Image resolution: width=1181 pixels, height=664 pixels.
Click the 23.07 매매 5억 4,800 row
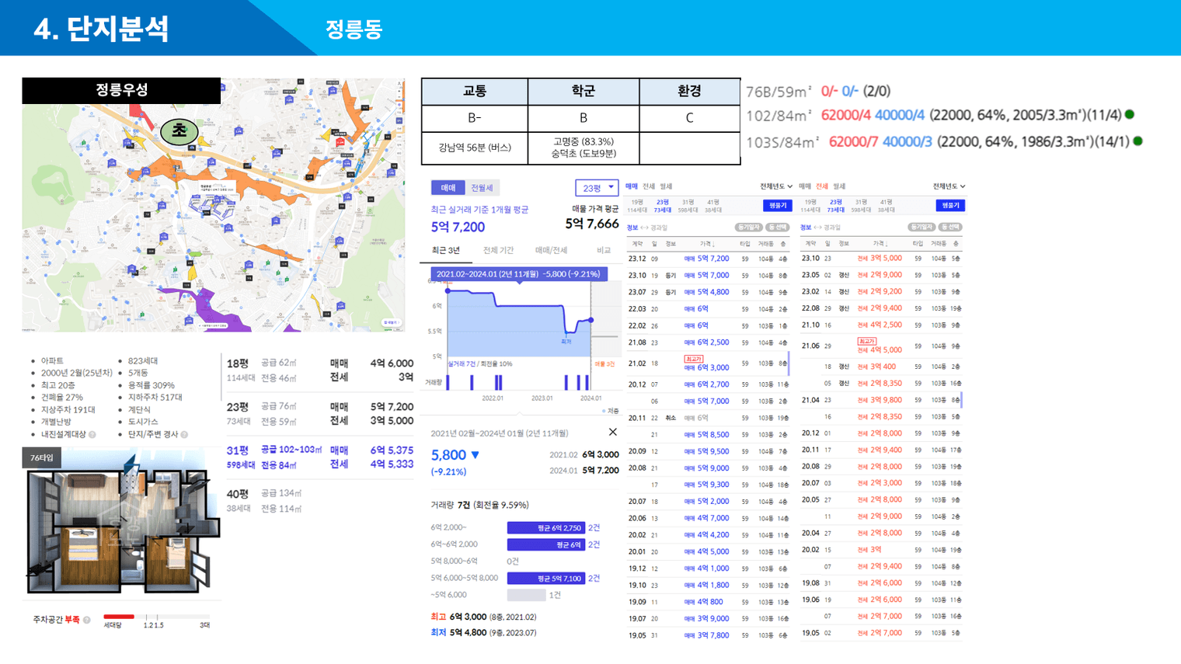coord(708,292)
